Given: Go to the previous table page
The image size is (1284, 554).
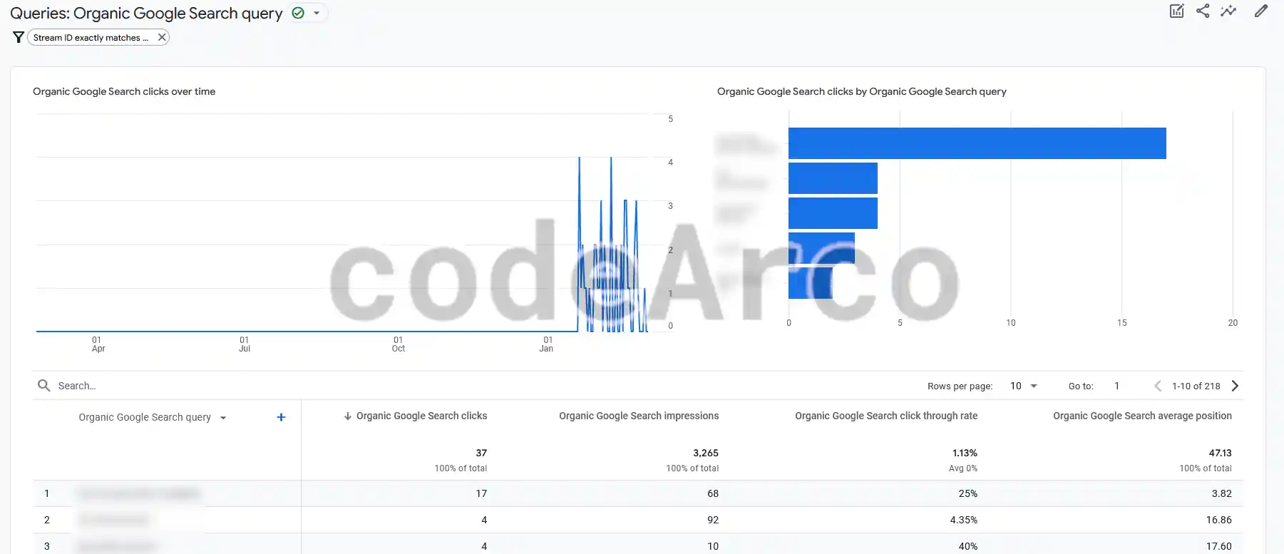Looking at the screenshot, I should tap(1158, 386).
